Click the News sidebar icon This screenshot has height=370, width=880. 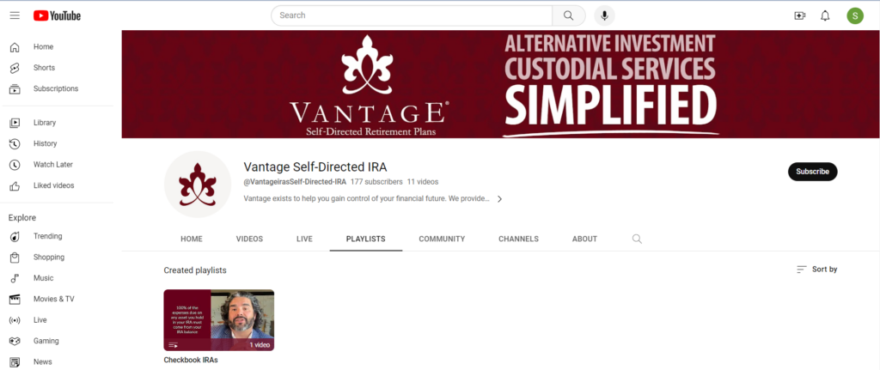15,361
